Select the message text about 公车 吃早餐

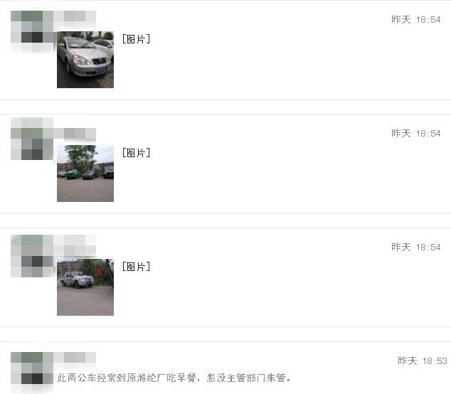pyautogui.click(x=174, y=378)
